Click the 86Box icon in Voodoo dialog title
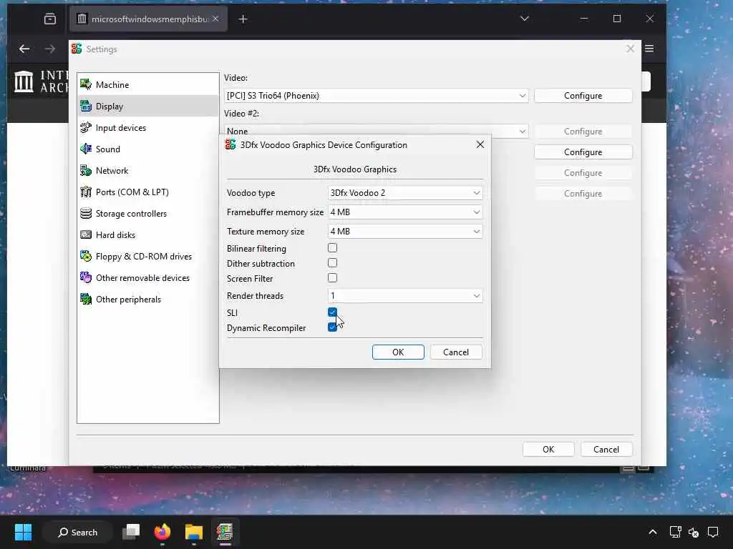 pos(230,144)
